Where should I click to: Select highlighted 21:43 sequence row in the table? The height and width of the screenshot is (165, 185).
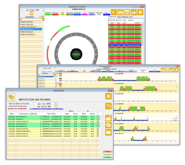coord(125,45)
